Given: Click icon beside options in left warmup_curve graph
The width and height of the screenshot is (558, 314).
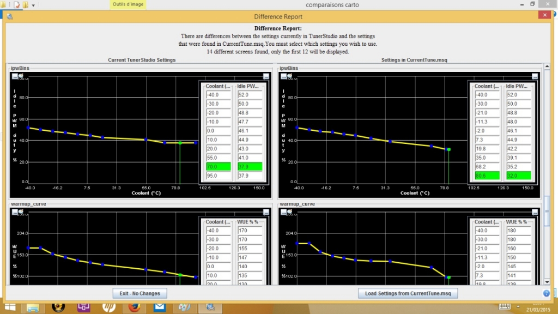Looking at the screenshot, I should (x=21, y=212).
